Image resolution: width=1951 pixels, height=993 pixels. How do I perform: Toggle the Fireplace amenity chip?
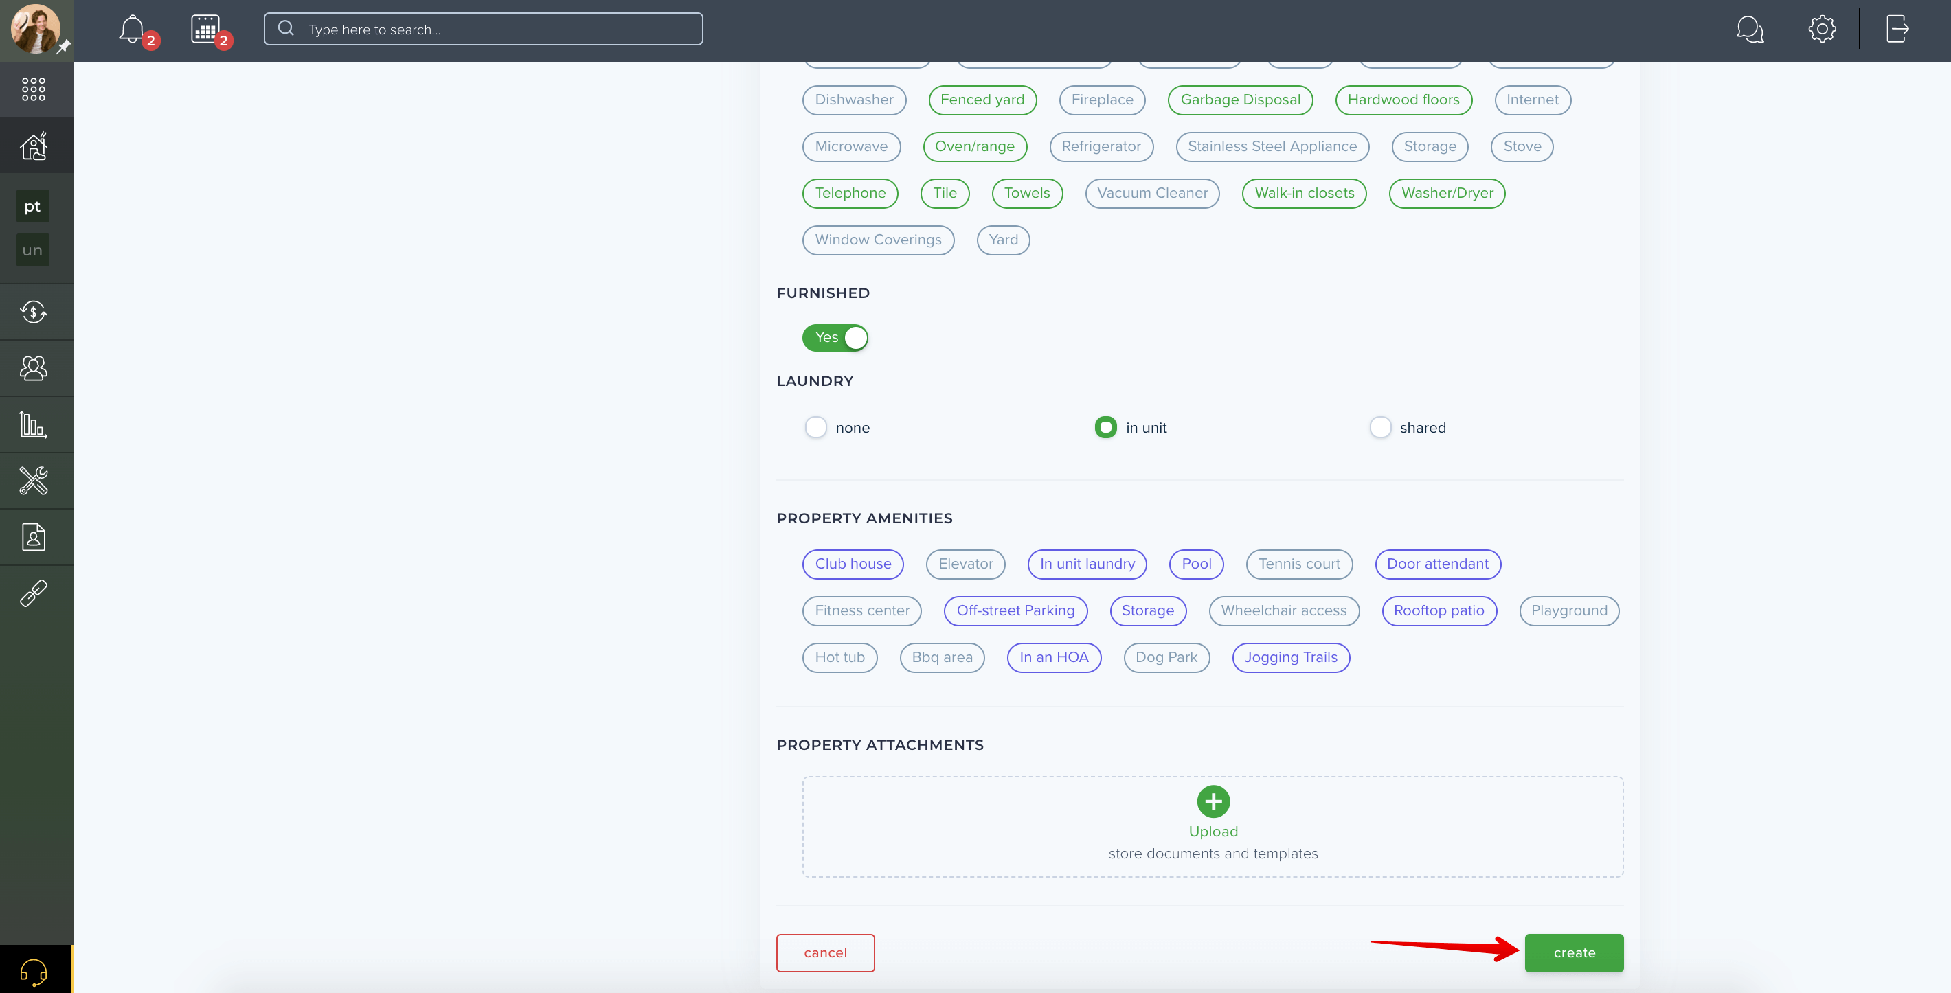click(1102, 100)
